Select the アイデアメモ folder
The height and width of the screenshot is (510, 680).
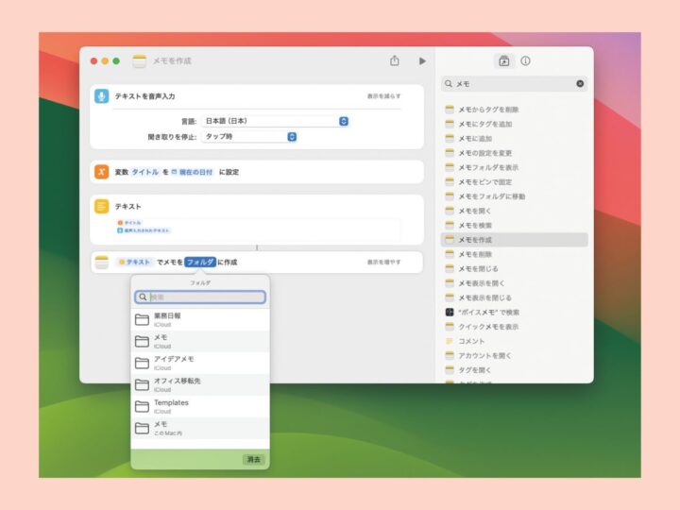tap(200, 363)
